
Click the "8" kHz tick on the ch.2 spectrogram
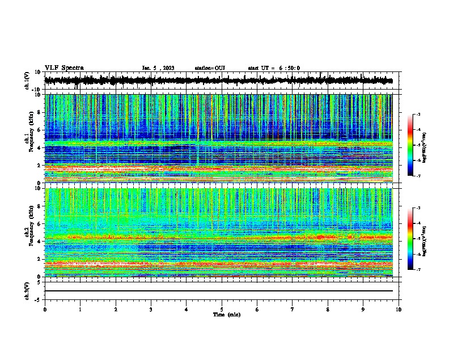point(39,206)
